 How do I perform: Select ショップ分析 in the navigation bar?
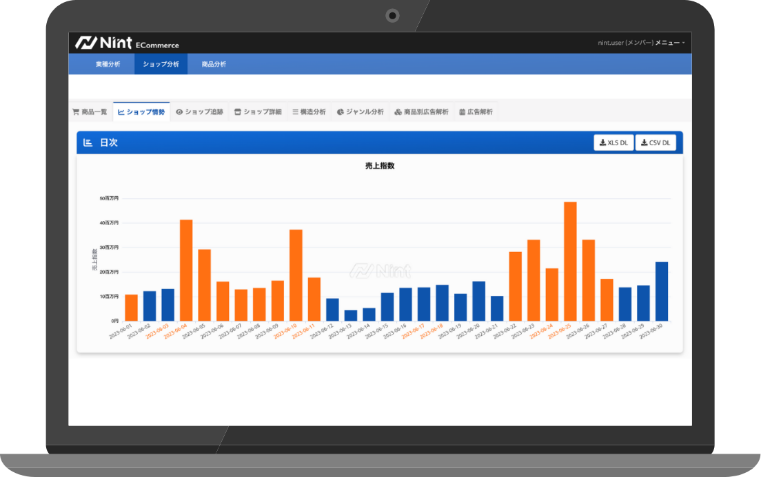pos(161,64)
